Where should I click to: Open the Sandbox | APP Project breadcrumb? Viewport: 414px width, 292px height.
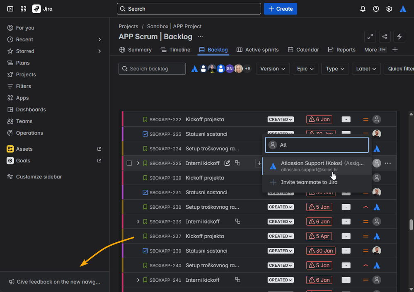[174, 27]
